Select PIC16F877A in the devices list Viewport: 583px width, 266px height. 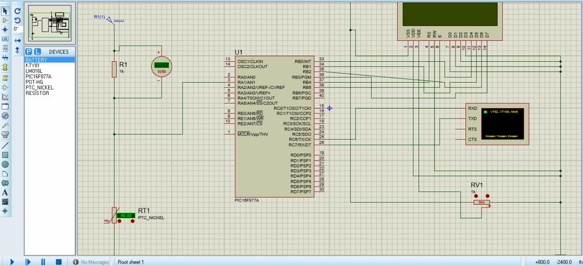[x=38, y=76]
